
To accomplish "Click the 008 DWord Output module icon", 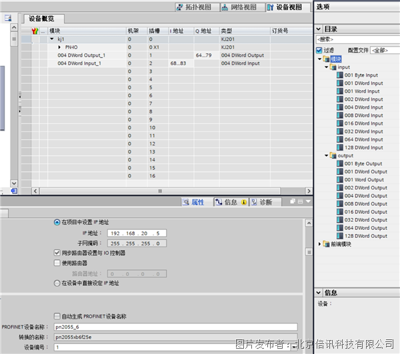I will 340,204.
